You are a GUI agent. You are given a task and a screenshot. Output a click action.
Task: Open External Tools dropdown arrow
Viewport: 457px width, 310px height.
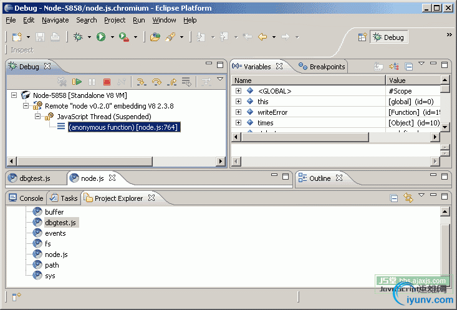(135, 37)
